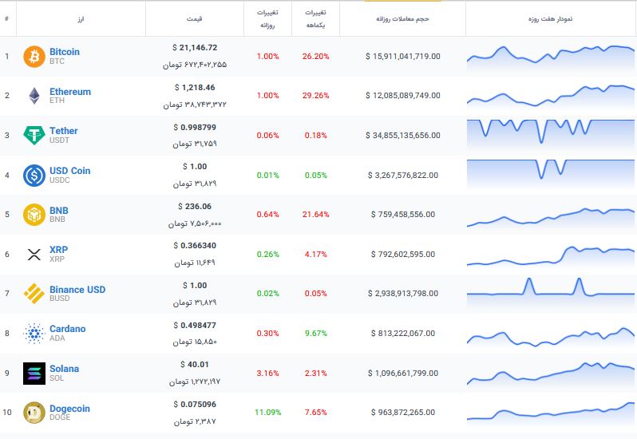
Task: Click Binance USD volume $ 2,938,913,798.00
Action: click(402, 293)
